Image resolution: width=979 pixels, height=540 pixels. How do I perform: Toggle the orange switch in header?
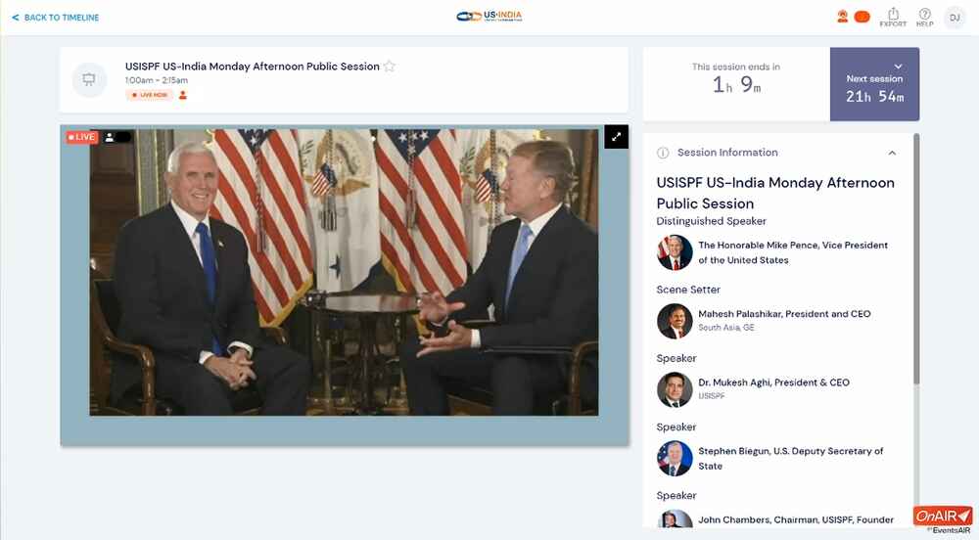click(x=862, y=17)
